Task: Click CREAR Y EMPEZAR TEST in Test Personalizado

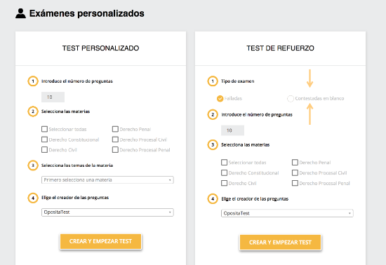Action: 100,241
